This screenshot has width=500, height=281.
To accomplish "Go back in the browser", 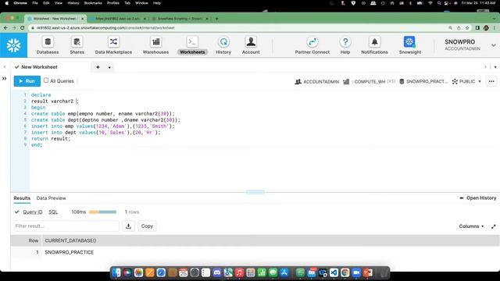I will 5,28.
